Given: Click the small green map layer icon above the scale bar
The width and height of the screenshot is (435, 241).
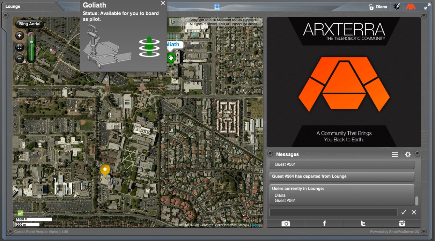Looking at the screenshot, I should coord(20,213).
